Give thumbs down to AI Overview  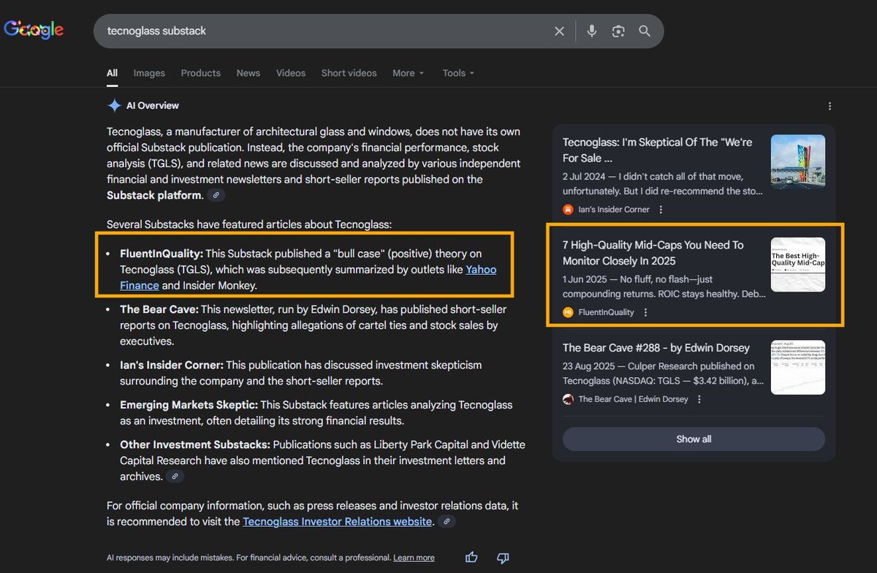click(503, 558)
